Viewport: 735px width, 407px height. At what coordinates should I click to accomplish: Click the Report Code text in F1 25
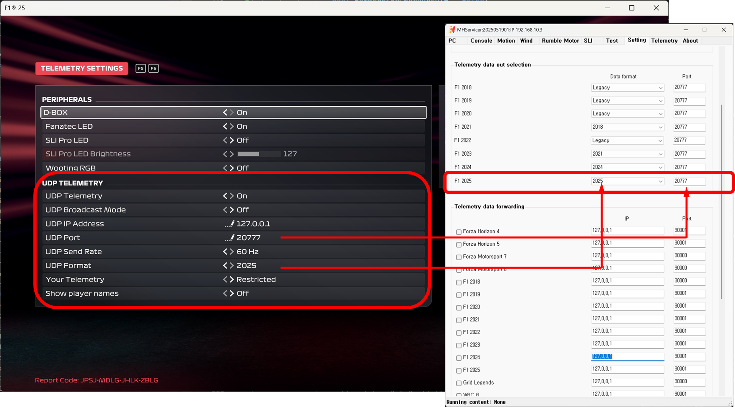(x=97, y=380)
